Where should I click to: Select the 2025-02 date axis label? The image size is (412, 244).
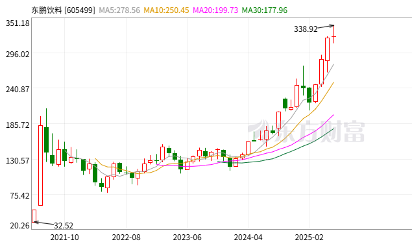click(x=309, y=238)
